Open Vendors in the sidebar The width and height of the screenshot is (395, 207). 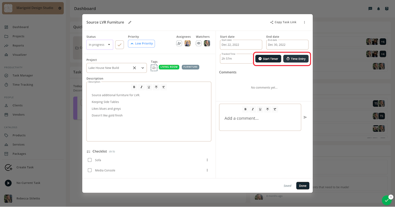[x=18, y=115]
